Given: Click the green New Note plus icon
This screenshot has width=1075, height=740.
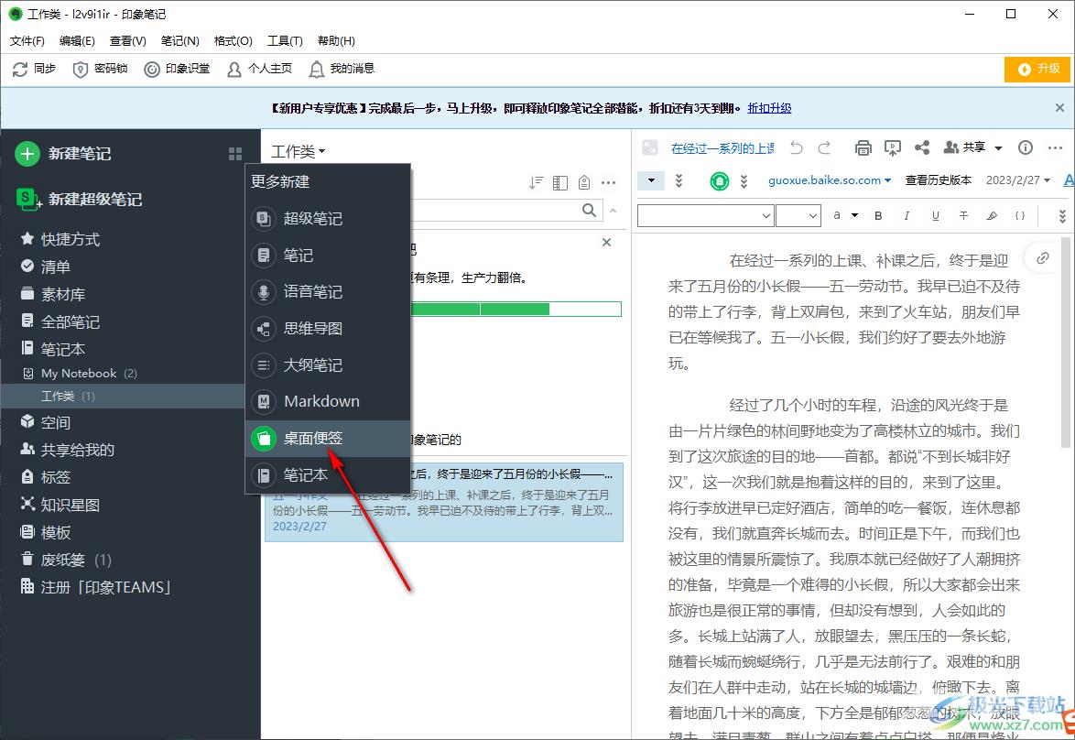Looking at the screenshot, I should point(27,154).
